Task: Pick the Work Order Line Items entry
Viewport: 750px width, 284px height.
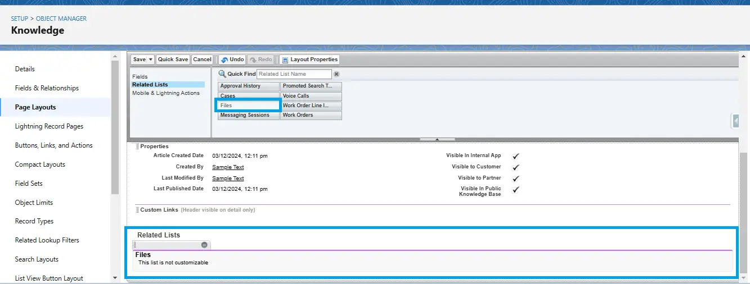Action: (311, 106)
